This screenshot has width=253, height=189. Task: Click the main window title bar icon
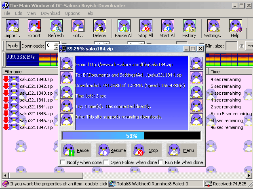(6, 6)
